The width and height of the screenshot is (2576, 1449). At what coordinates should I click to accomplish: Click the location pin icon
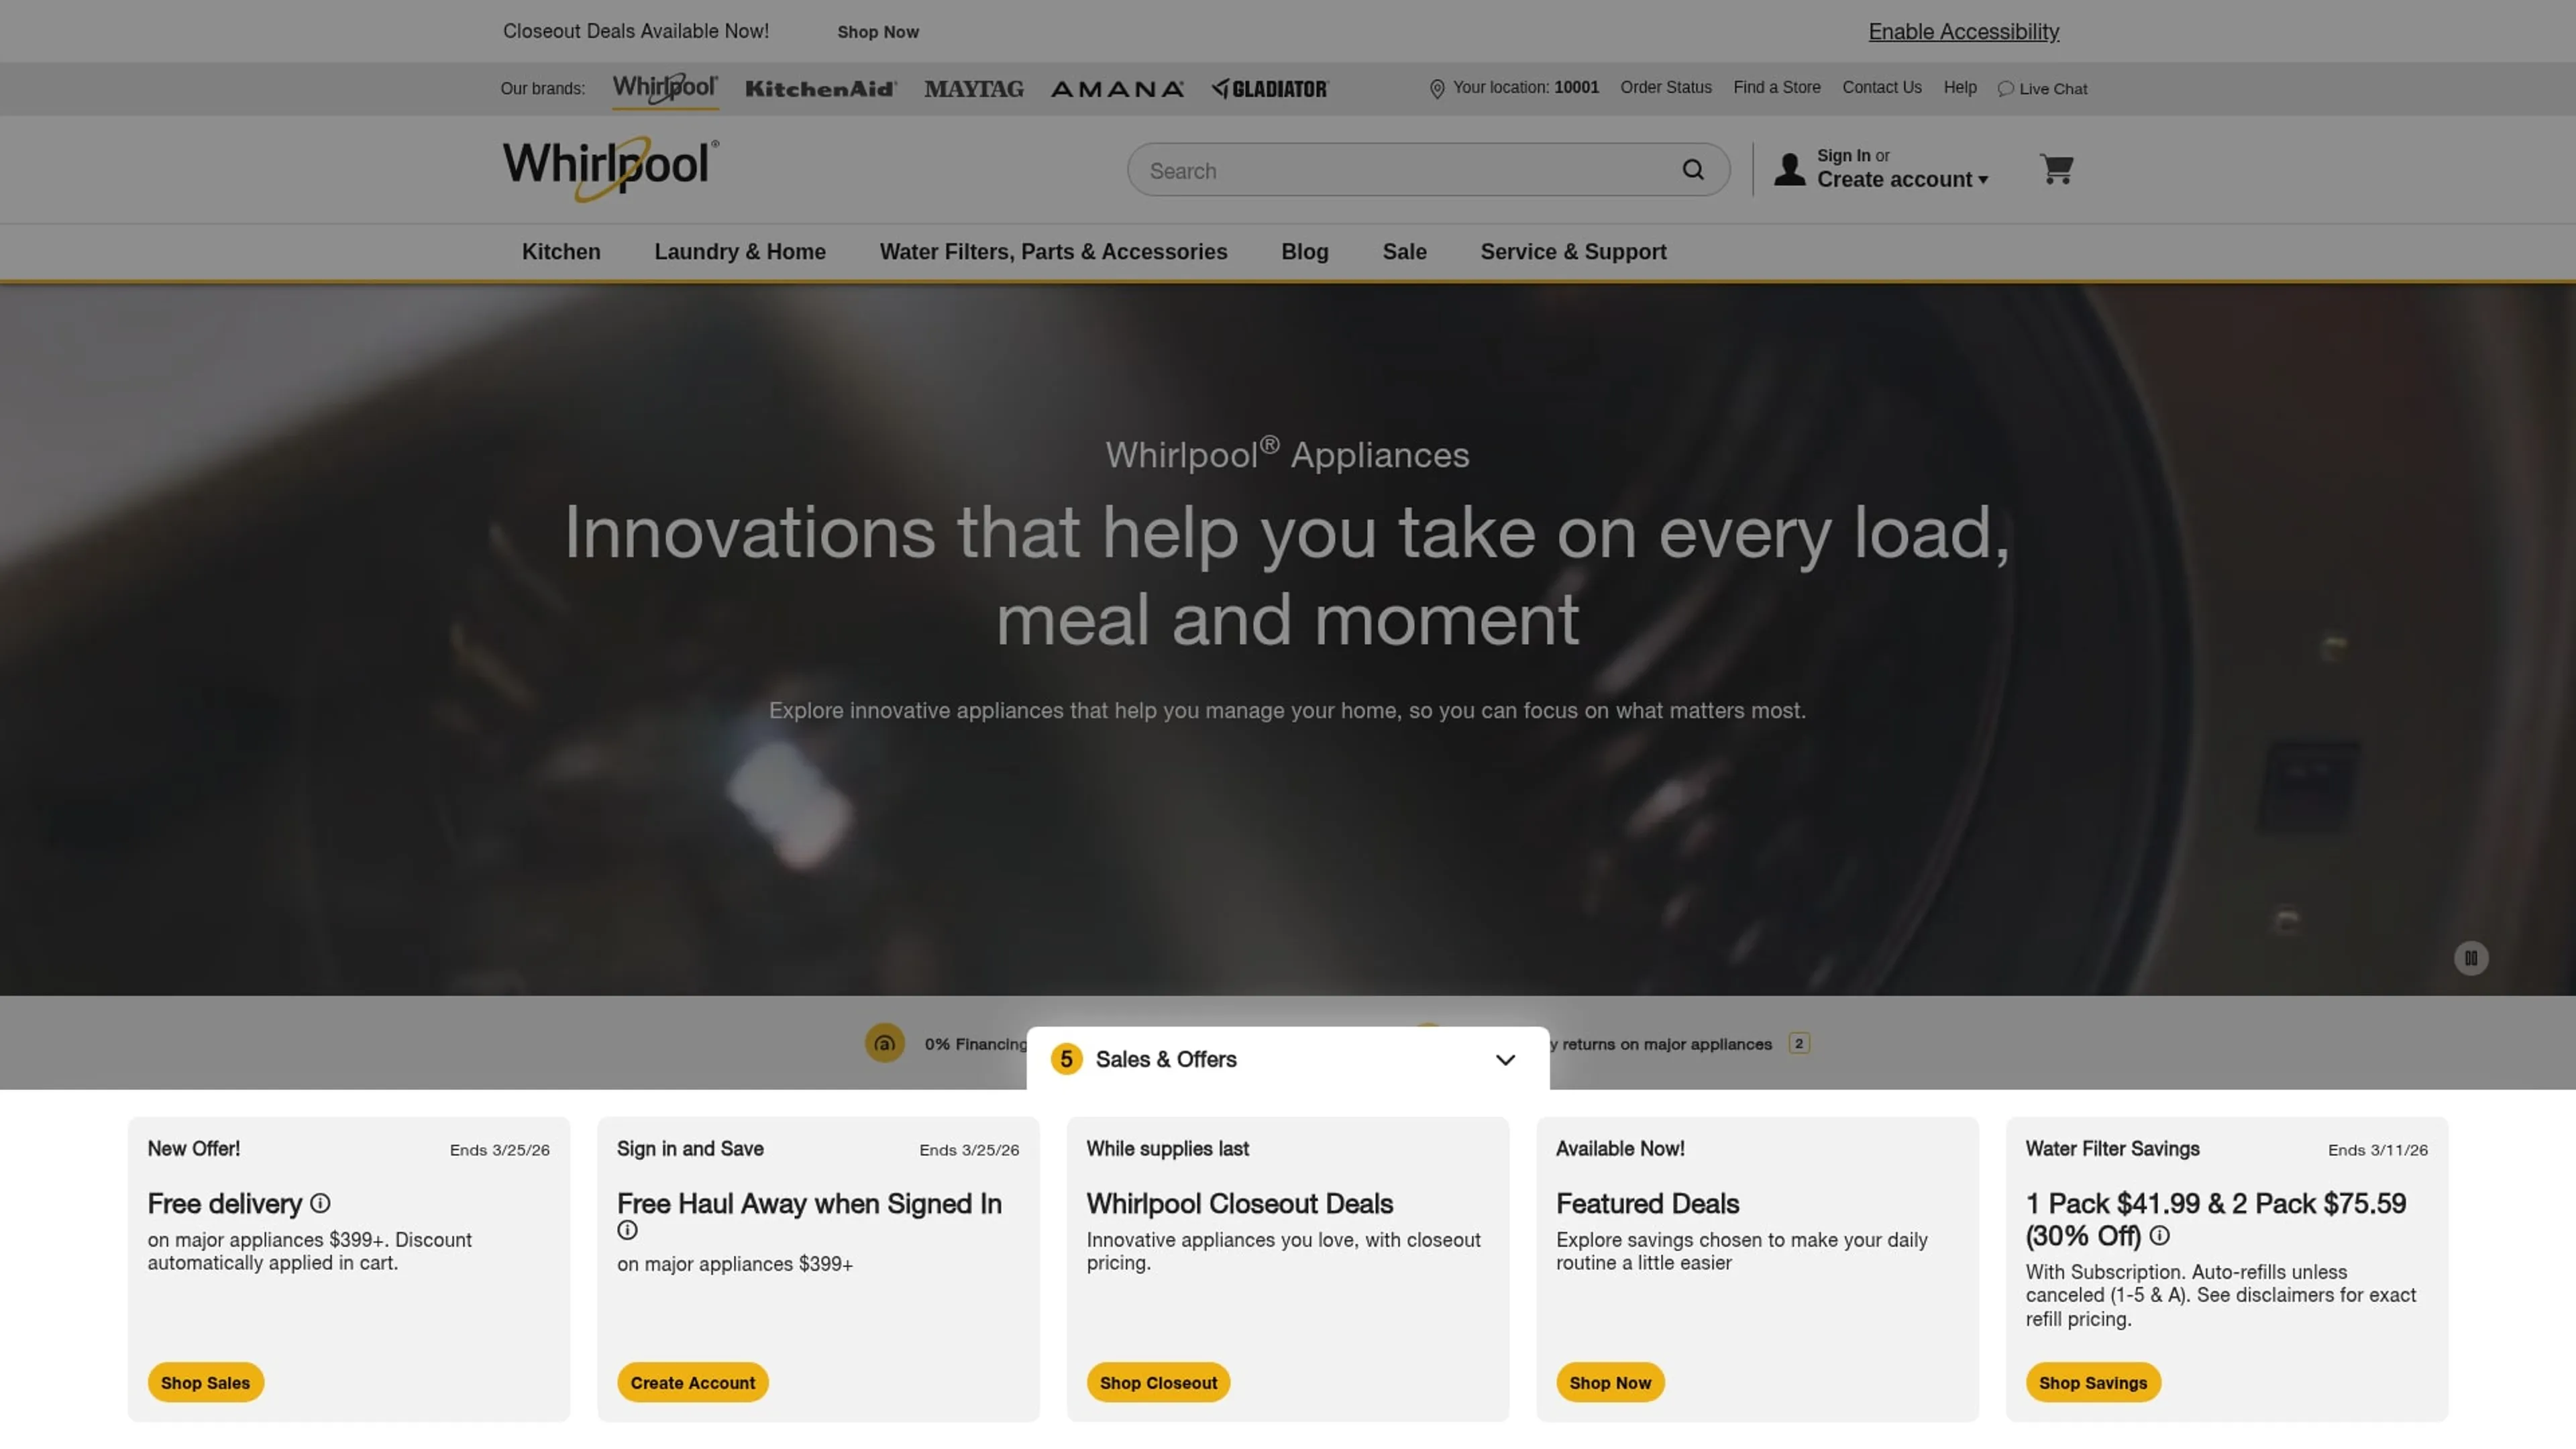coord(1437,89)
